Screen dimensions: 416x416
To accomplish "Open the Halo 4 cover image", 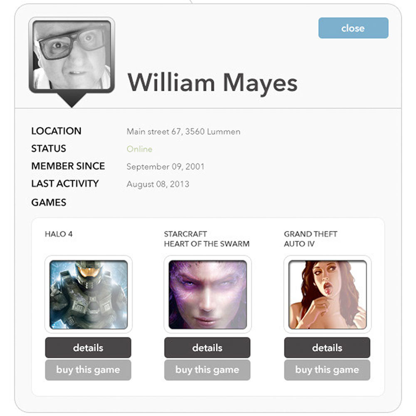I will coord(89,295).
